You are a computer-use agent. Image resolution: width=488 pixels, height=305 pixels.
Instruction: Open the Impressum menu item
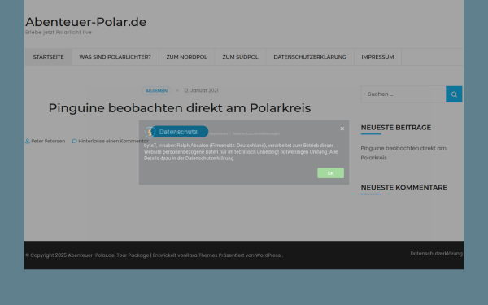(x=377, y=57)
